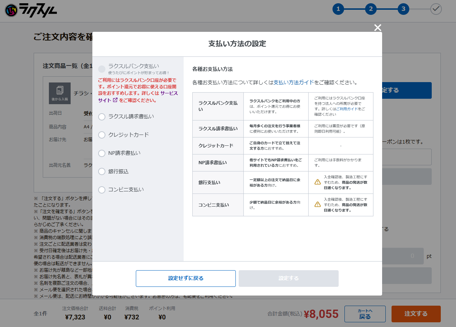The width and height of the screenshot is (456, 327).
Task: Click the points input field showing 0
Action: [x=403, y=256]
